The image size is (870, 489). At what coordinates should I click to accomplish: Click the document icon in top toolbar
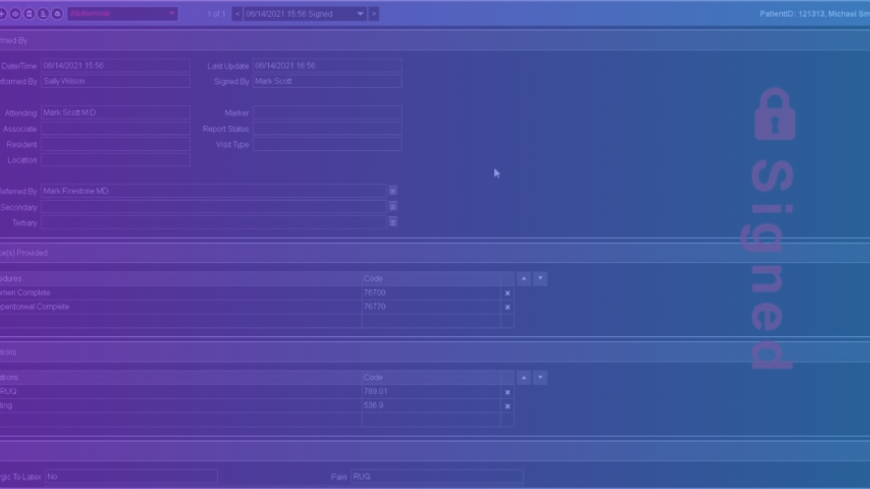pos(43,14)
